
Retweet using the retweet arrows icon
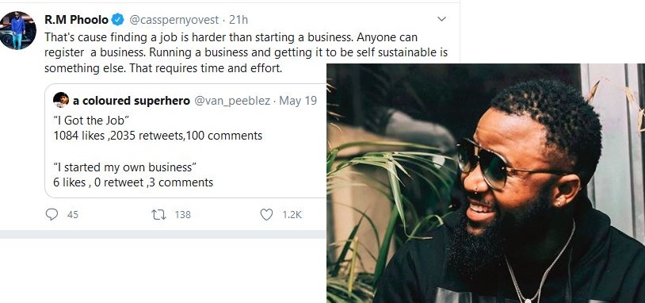click(x=158, y=214)
